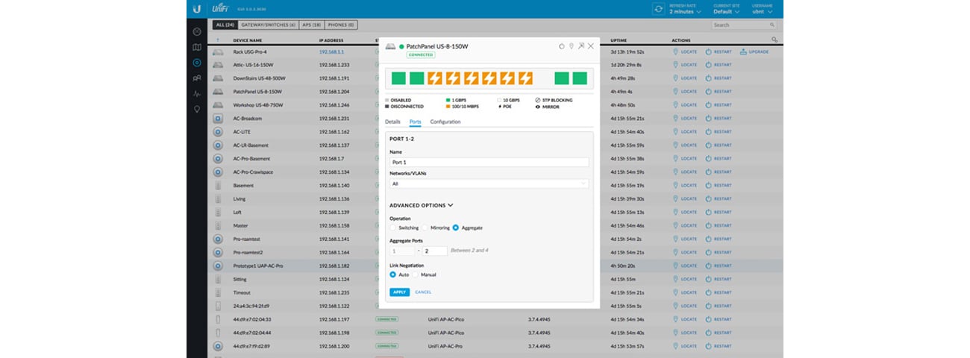This screenshot has height=358, width=970.
Task: Click the search magnifier icon
Action: click(x=772, y=25)
